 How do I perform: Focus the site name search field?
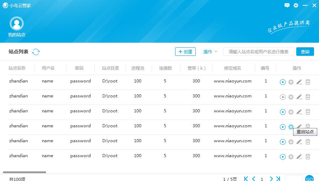(x=258, y=52)
